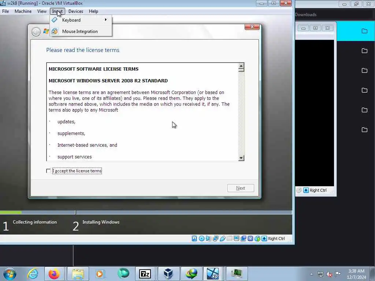Viewport: 375px width, 281px height.
Task: Open the media player taskbar icon
Action: click(100, 274)
